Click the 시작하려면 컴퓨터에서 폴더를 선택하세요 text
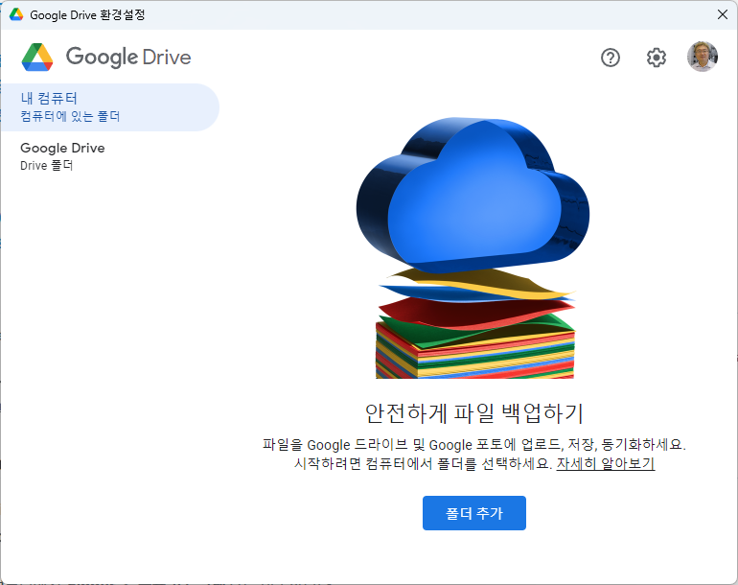Image resolution: width=738 pixels, height=585 pixels. (x=423, y=464)
